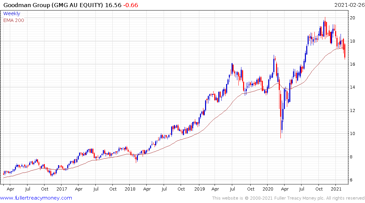Viewport: 365px width, 203px height.
Task: Click the latest red candle at chart end
Action: (345, 51)
